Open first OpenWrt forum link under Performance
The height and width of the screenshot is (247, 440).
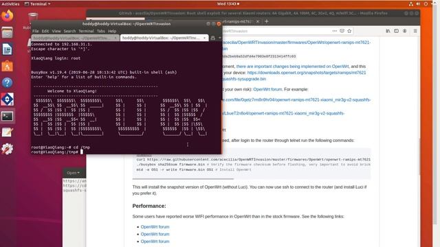[x=155, y=227]
